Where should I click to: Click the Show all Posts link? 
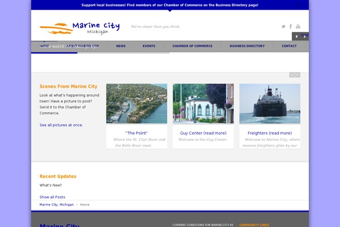[52, 197]
